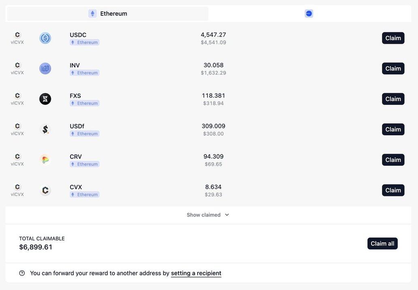Click the CRV rainbow token icon

45,160
